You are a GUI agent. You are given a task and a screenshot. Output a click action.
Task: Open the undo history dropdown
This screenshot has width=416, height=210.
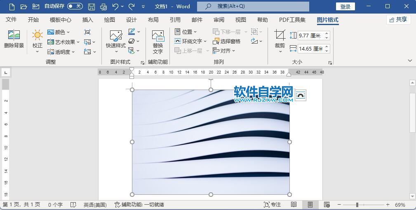(122, 7)
